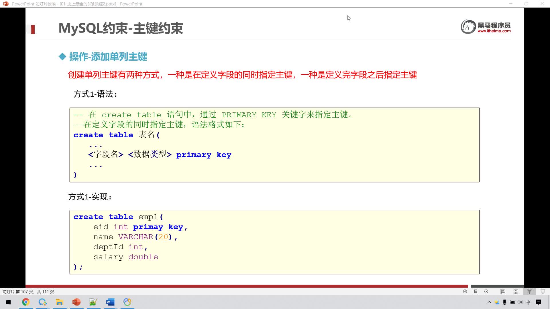Image resolution: width=550 pixels, height=309 pixels.
Task: Click the weather tray icon
Action: [497, 302]
